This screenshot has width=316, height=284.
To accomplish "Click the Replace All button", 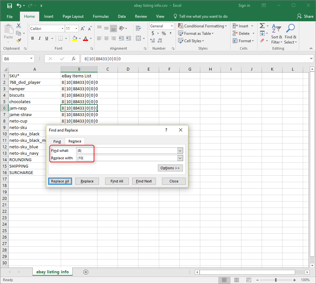I will 60,181.
